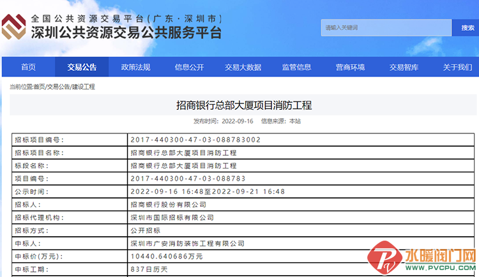Click the 信息来源：本站 text

pos(281,121)
